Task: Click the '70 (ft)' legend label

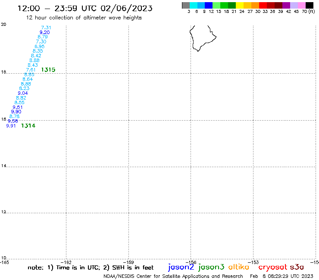Action: pyautogui.click(x=308, y=12)
